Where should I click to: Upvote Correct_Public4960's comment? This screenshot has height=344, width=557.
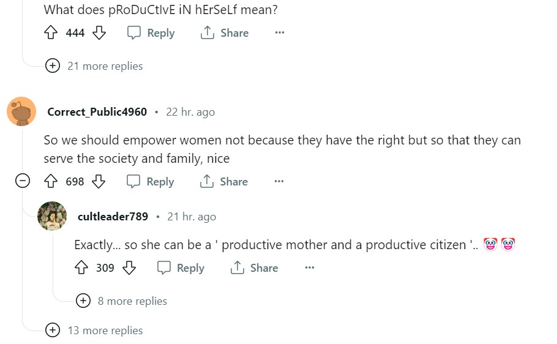51,182
